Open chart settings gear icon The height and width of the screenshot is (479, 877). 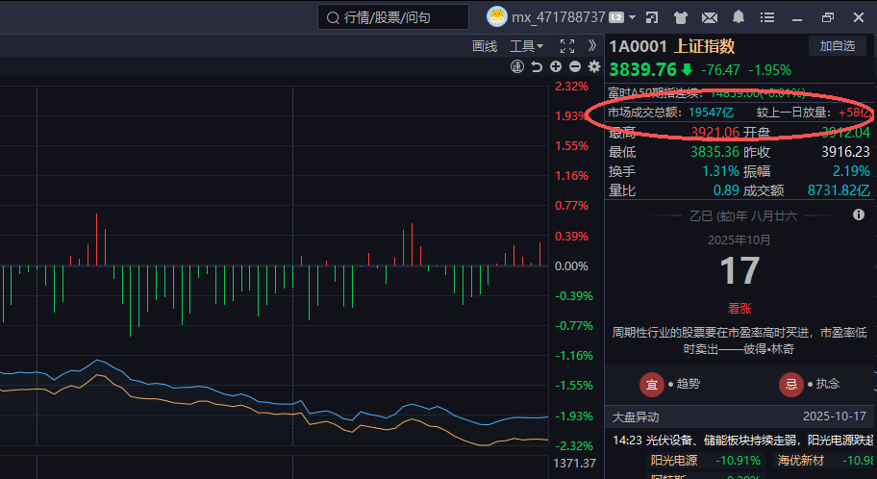pyautogui.click(x=594, y=66)
